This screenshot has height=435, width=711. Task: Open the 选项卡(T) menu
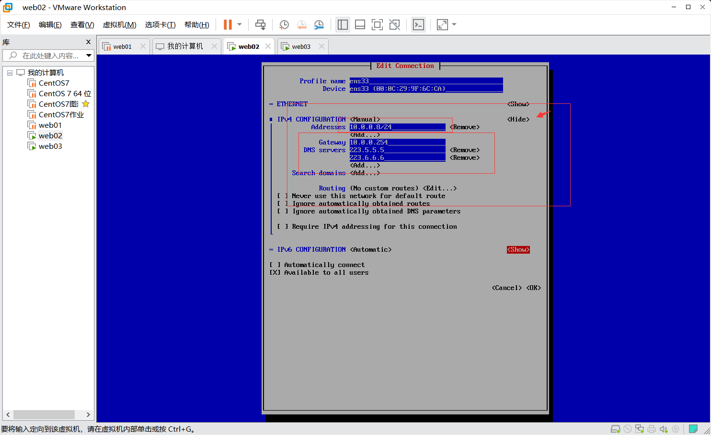(x=160, y=25)
